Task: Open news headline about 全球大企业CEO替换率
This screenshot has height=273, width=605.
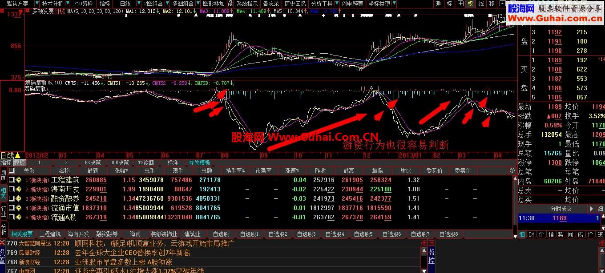Action: [132, 253]
